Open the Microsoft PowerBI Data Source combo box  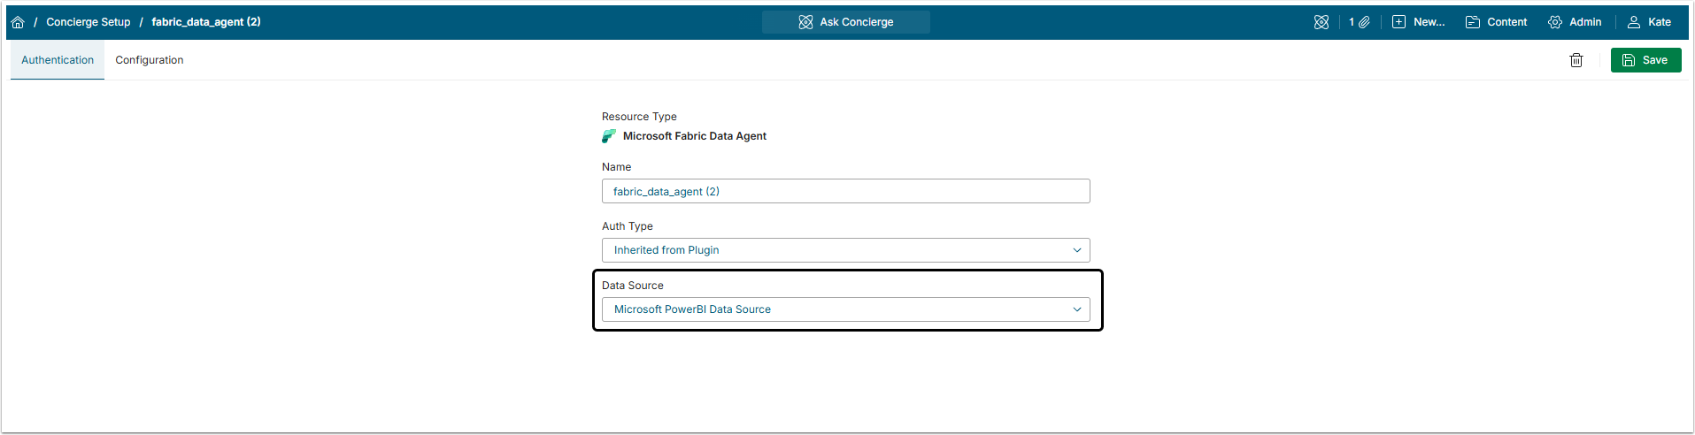(845, 309)
